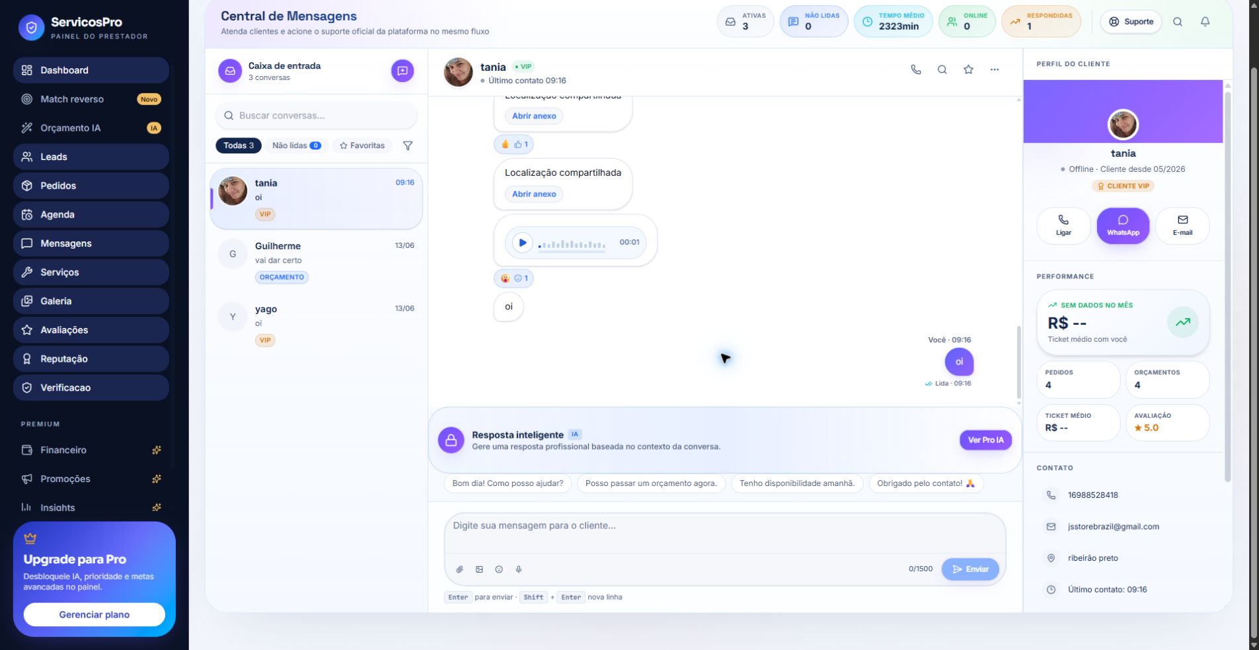Open the conversation filter funnel icon
The width and height of the screenshot is (1259, 650).
(x=408, y=145)
